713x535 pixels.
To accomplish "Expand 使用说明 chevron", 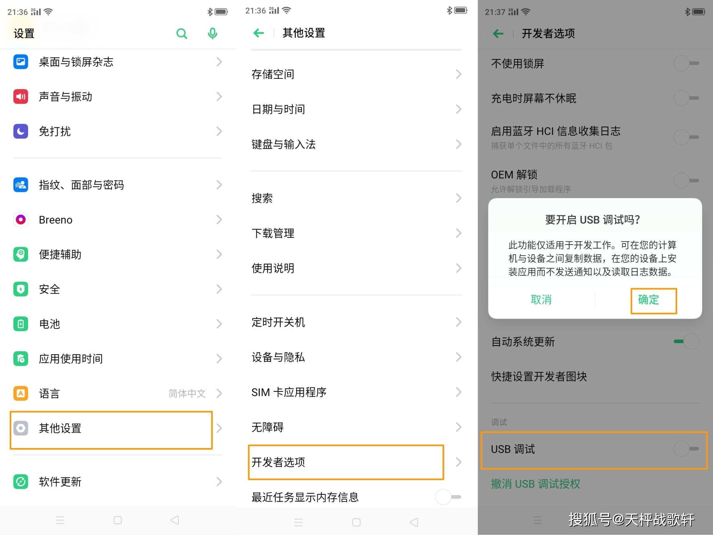I will tap(459, 268).
